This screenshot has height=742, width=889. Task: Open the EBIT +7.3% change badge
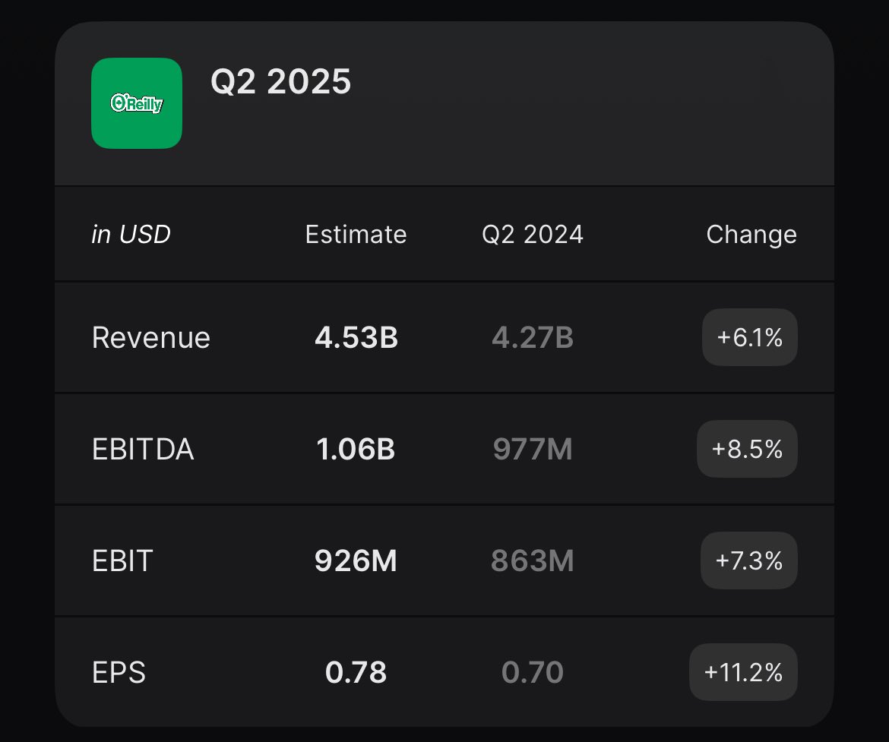(x=749, y=560)
